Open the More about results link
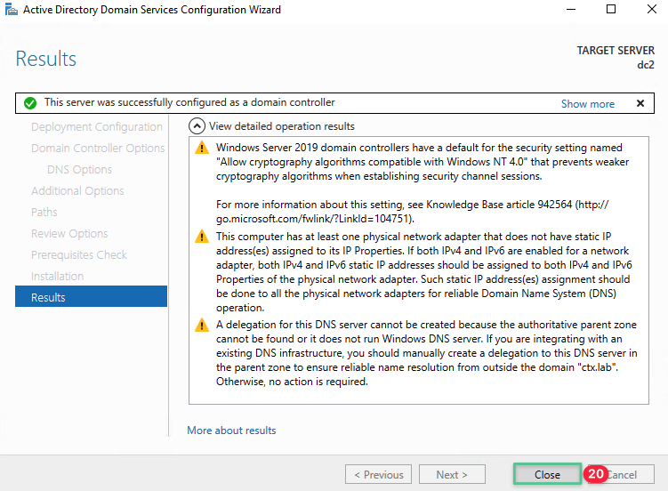 (231, 431)
